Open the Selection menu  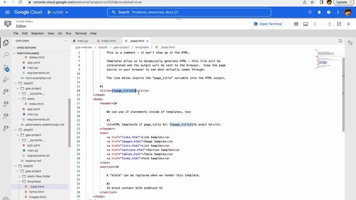click(37, 33)
